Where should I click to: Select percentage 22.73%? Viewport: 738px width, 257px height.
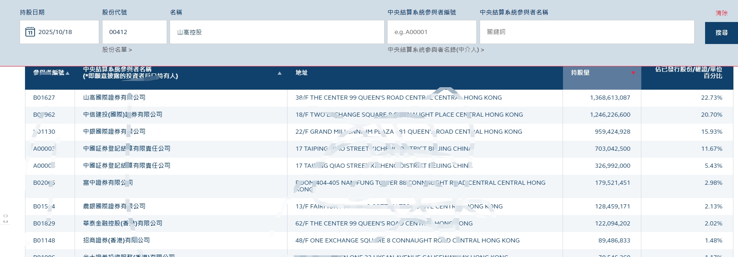(x=712, y=98)
